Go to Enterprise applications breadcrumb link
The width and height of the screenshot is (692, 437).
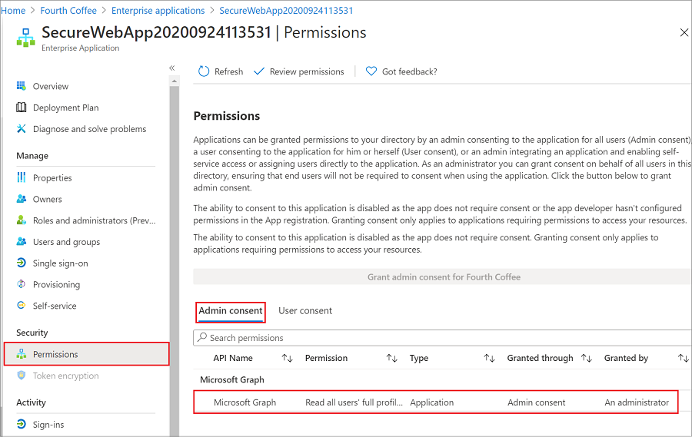(158, 11)
